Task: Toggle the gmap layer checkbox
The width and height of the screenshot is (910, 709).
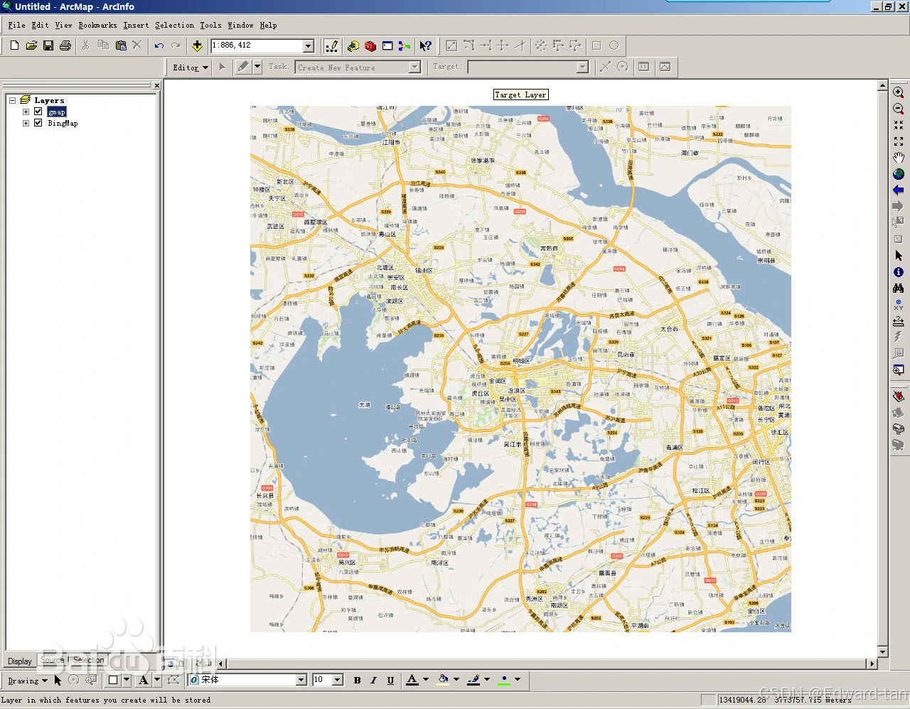Action: pyautogui.click(x=38, y=112)
